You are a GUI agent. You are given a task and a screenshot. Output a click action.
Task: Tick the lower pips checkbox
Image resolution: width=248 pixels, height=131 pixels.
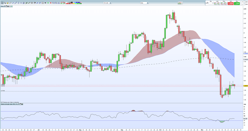(241, 4)
